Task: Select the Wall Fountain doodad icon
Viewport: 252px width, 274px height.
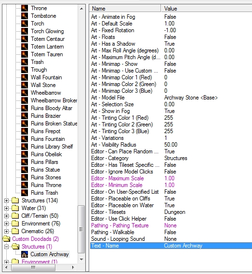Action: pos(25,77)
